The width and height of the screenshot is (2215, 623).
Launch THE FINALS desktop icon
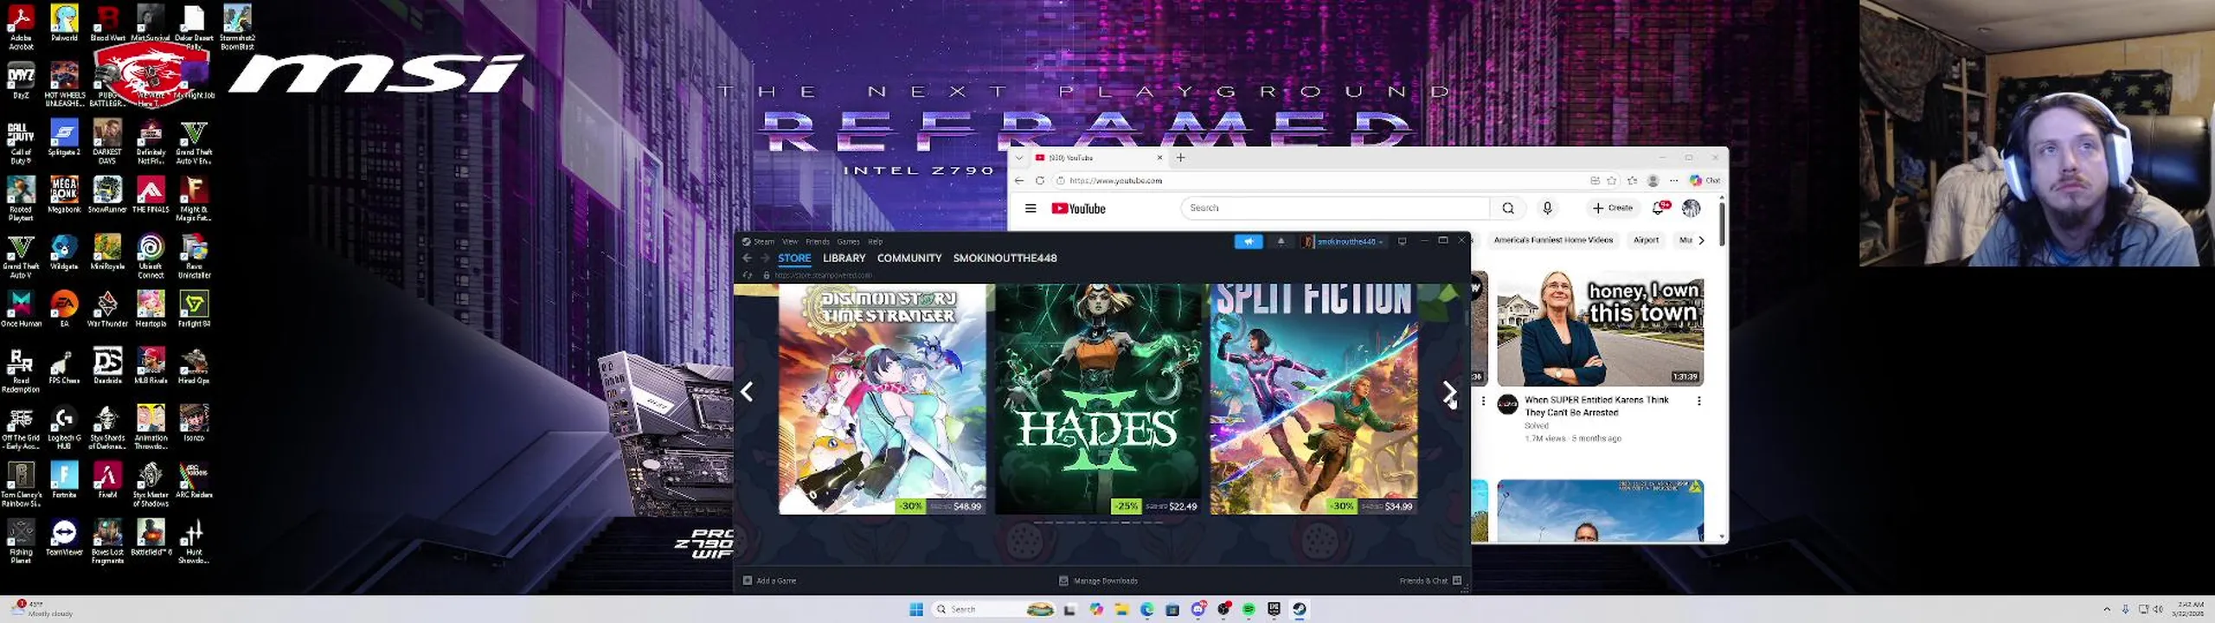pos(151,196)
